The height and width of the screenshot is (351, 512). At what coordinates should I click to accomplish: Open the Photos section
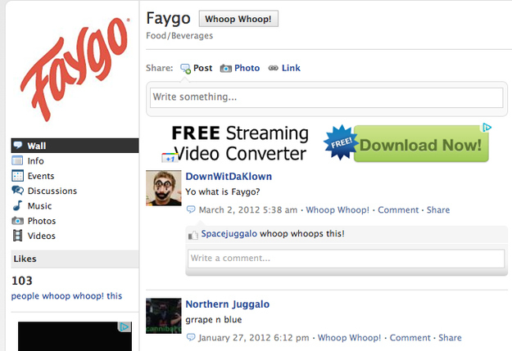click(x=42, y=221)
